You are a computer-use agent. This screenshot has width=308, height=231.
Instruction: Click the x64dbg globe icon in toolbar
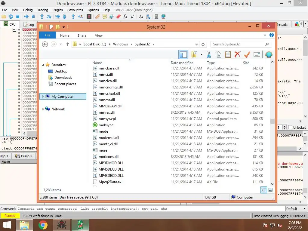163,17
